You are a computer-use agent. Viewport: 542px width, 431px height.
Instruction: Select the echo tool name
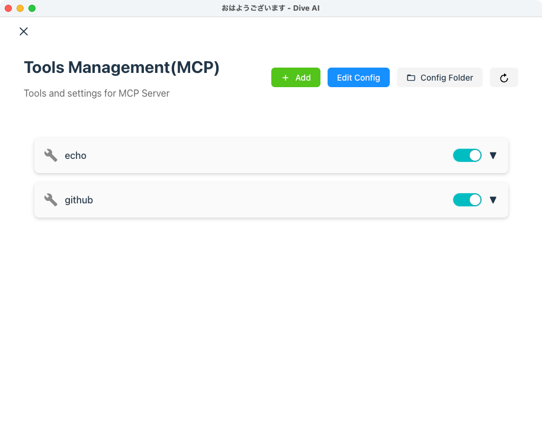75,156
